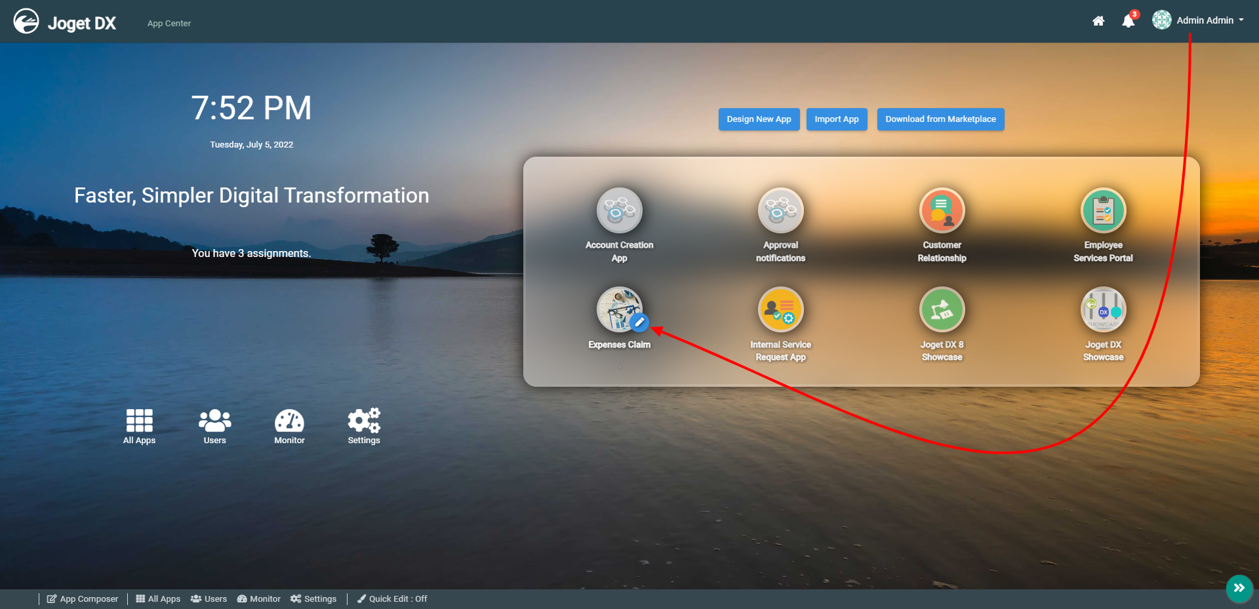Click the Joget DX title text
Screen dimensions: 1259x609
82,24
